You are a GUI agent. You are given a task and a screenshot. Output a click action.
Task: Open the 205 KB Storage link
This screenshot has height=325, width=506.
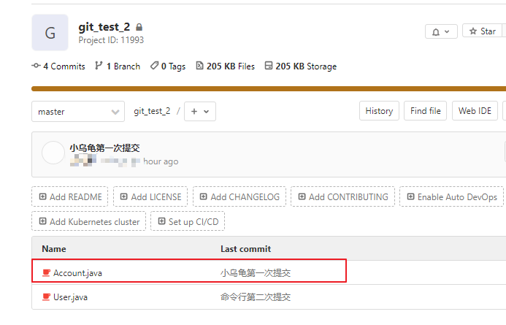300,66
